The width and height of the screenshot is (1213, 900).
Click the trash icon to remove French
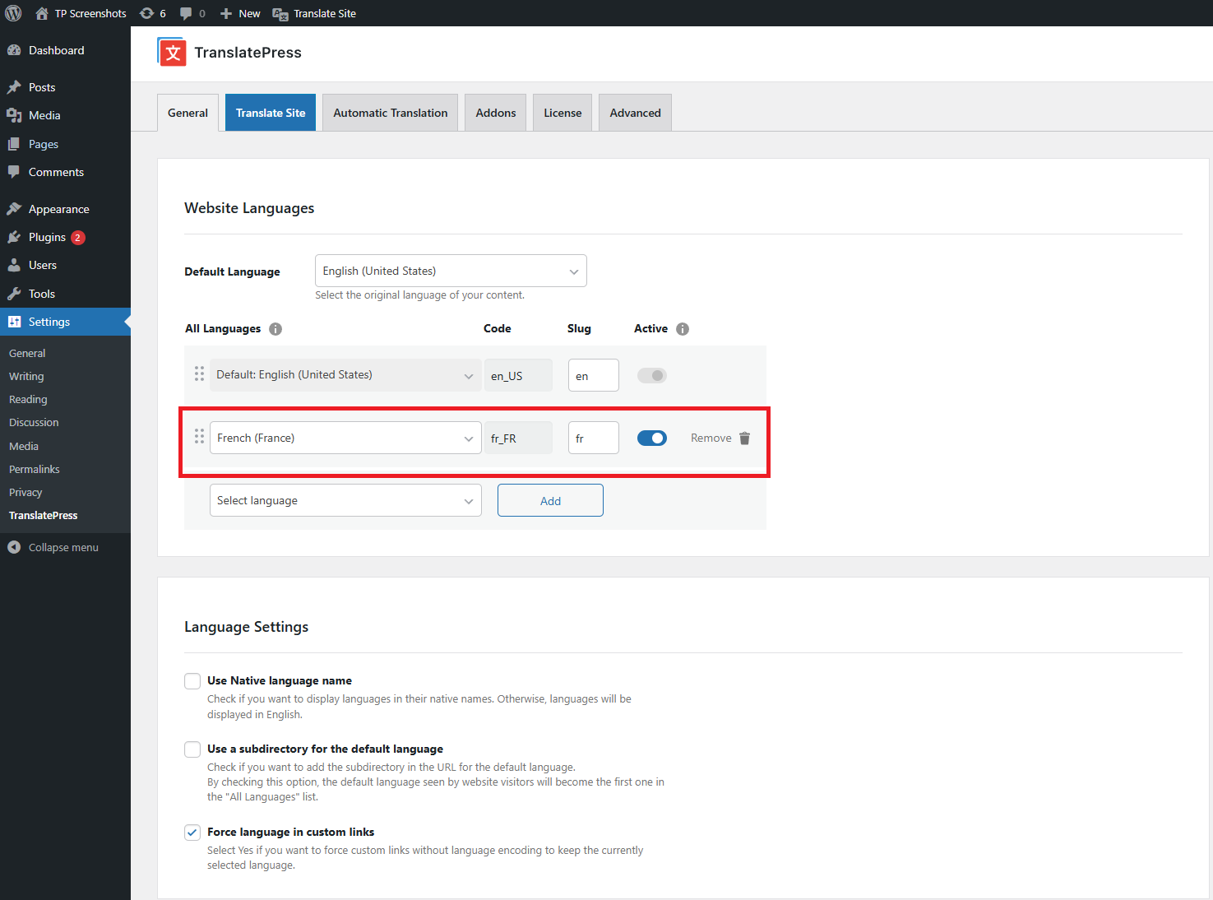click(x=744, y=438)
